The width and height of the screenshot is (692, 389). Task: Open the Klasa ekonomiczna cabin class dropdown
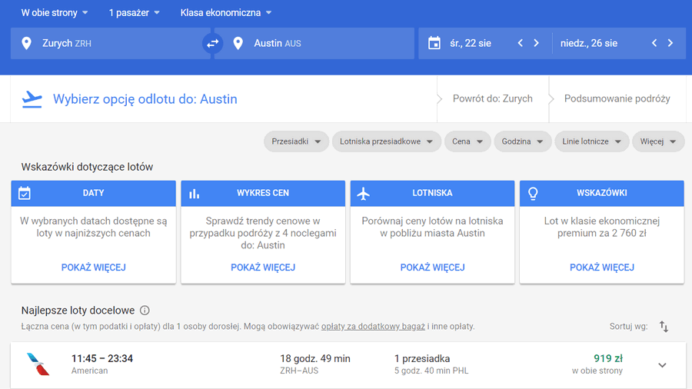[x=226, y=13]
